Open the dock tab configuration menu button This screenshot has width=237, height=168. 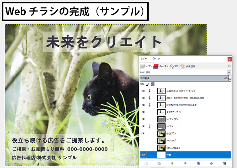point(229,66)
